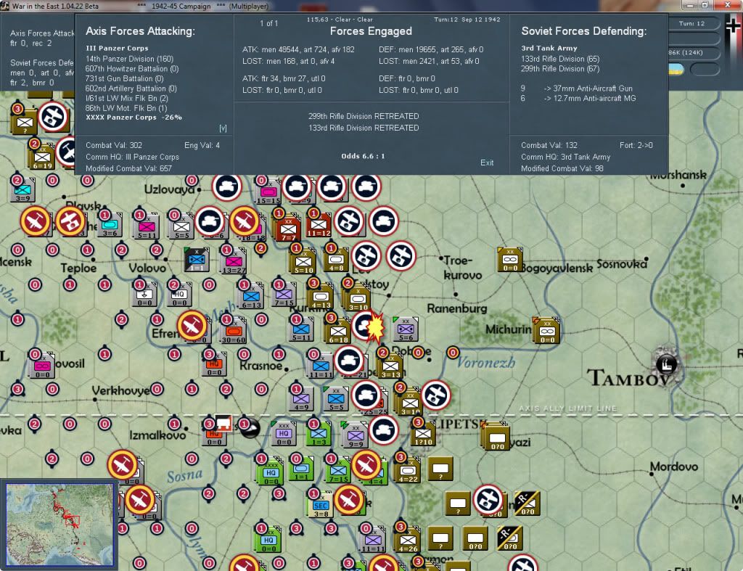Select the Soviet counter showing 1?10
This screenshot has width=743, height=571.
(x=423, y=433)
